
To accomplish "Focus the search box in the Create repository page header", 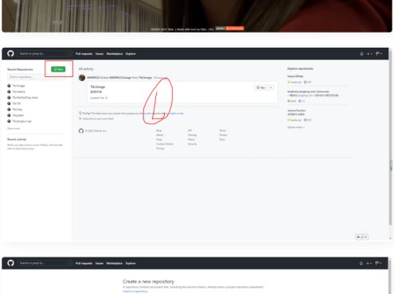I will click(44, 263).
